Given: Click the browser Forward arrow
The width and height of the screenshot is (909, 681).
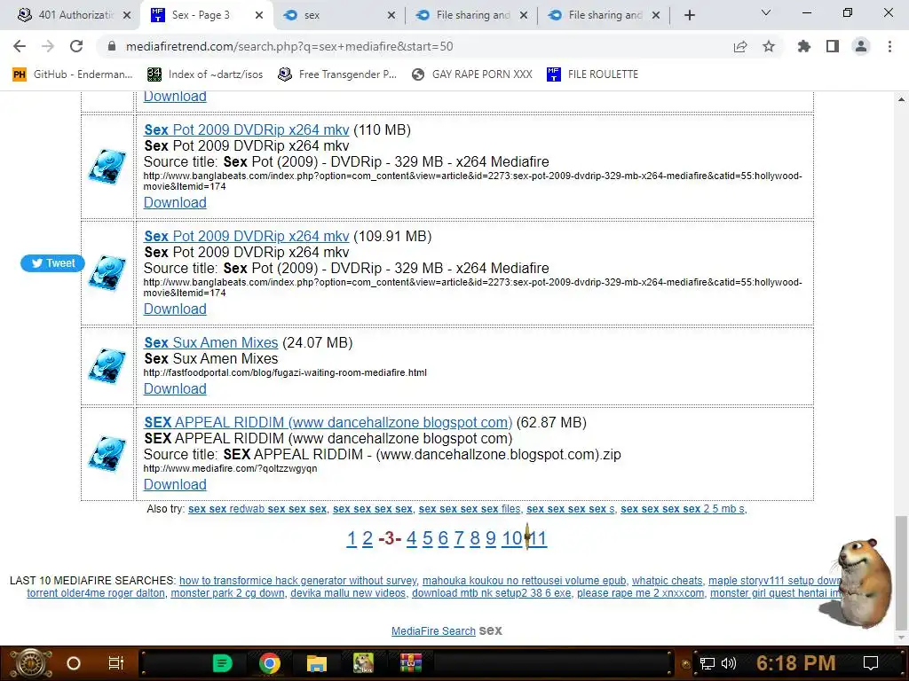Looking at the screenshot, I should (x=48, y=46).
